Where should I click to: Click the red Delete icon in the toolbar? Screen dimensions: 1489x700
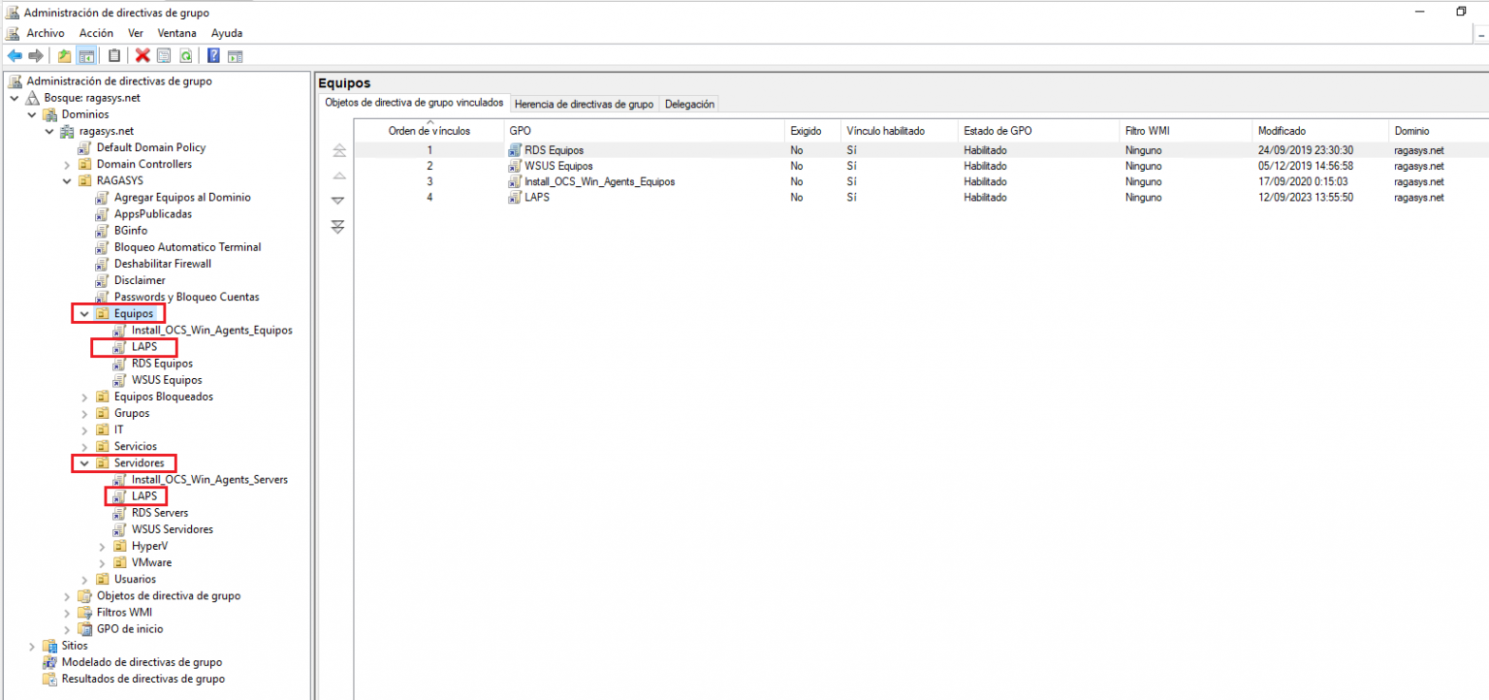(x=142, y=55)
